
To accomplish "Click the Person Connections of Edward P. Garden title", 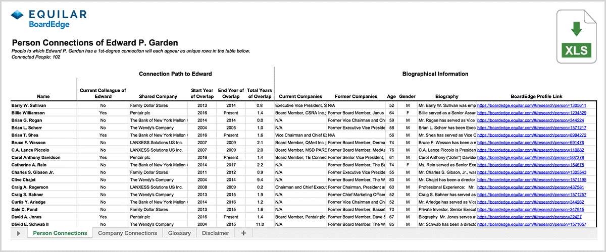I will tap(94, 43).
